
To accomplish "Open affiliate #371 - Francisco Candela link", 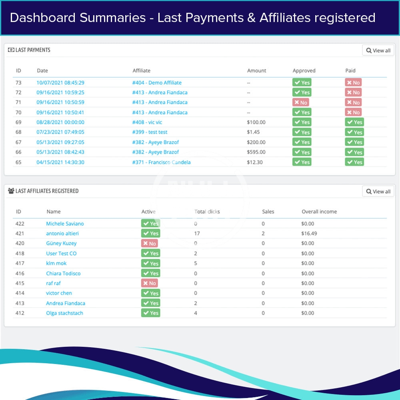I will point(161,162).
